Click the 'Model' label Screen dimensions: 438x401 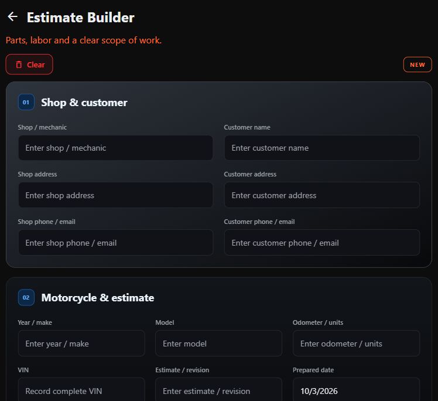tap(165, 322)
